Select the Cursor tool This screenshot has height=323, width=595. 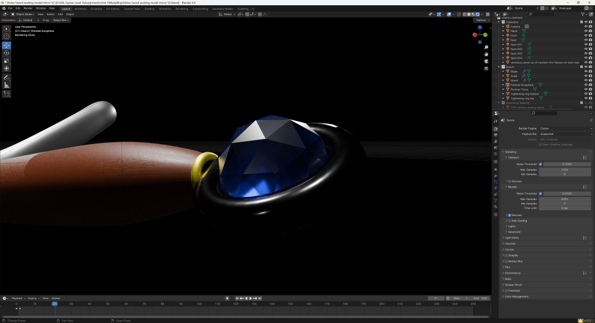6,37
